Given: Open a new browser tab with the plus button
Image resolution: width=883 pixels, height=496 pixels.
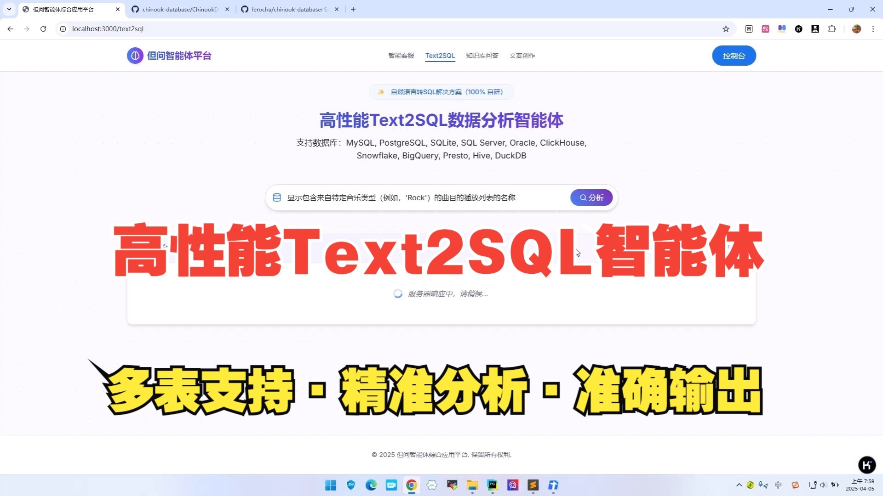Looking at the screenshot, I should coord(353,9).
